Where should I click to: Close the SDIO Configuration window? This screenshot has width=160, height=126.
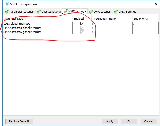pyautogui.click(x=156, y=4)
